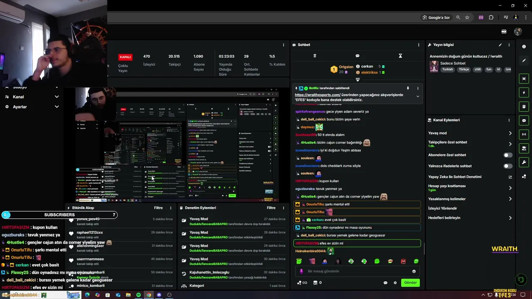
Task: Click chat bubble icon beside settings gear
Action: click(385, 283)
